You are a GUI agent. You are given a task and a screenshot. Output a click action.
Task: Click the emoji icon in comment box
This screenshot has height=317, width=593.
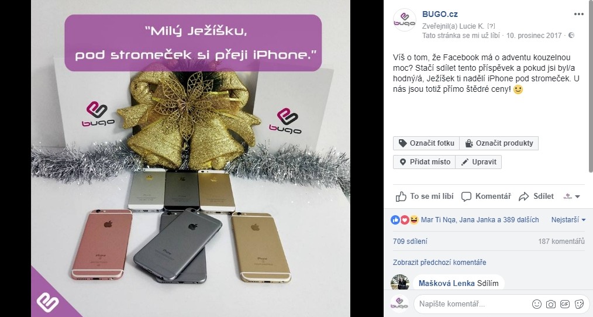point(537,304)
